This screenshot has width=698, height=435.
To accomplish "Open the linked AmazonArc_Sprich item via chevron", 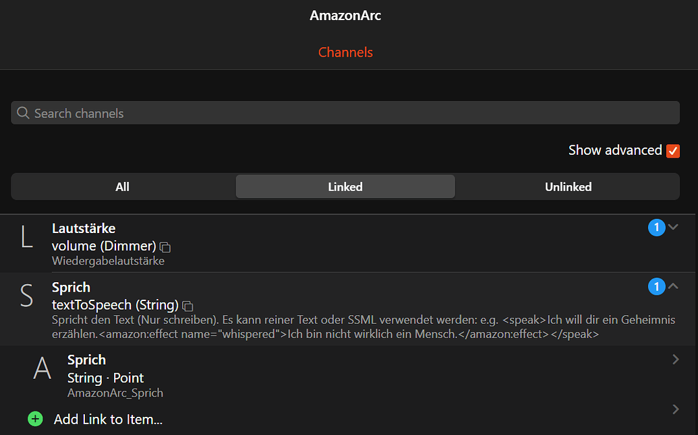I will click(676, 360).
